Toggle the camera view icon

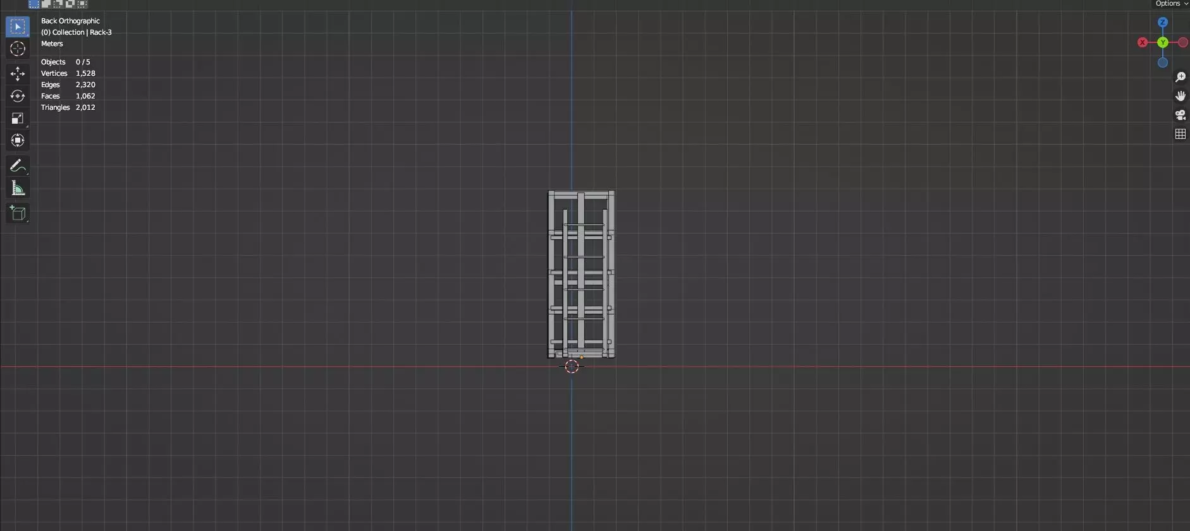pyautogui.click(x=1181, y=115)
